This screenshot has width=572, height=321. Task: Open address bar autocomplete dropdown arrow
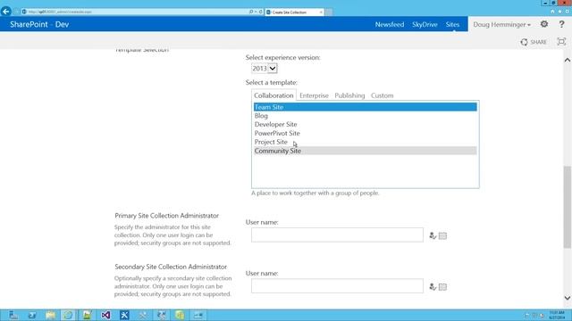(256, 12)
